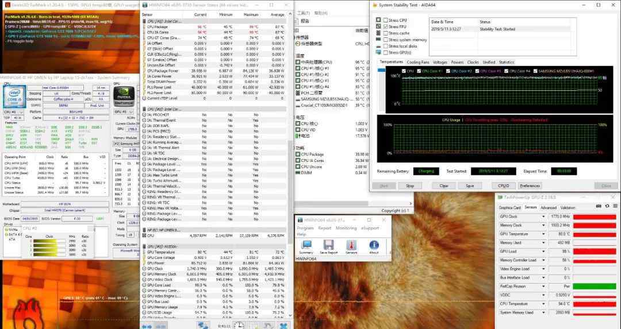Open the Validation tab in GPU-Z

[568, 208]
